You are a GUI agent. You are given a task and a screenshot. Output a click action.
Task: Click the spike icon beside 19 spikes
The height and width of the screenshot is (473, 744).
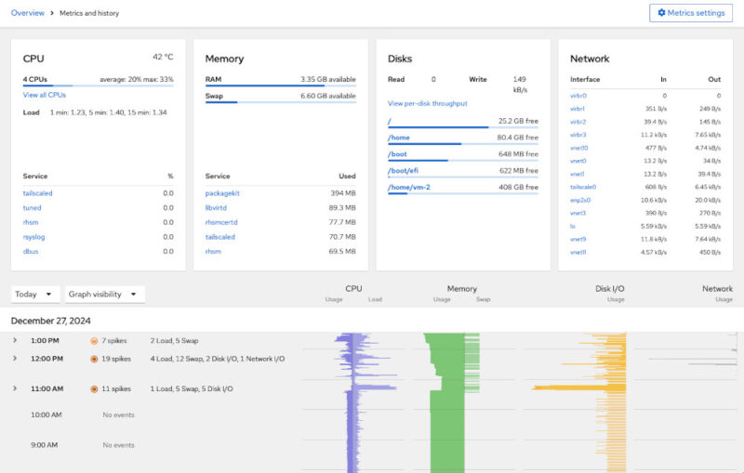coord(94,358)
